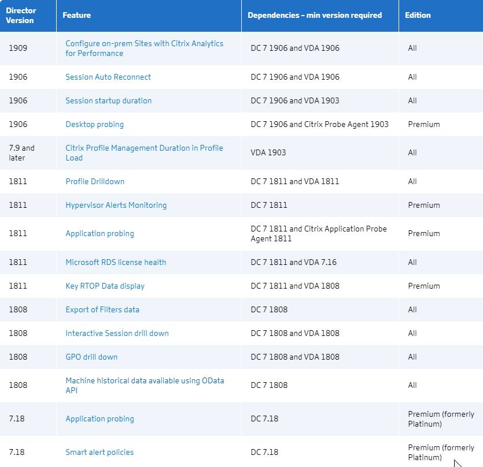Click the Key RTOP Data display link
Viewport: 483px width, 467px height.
tap(105, 286)
